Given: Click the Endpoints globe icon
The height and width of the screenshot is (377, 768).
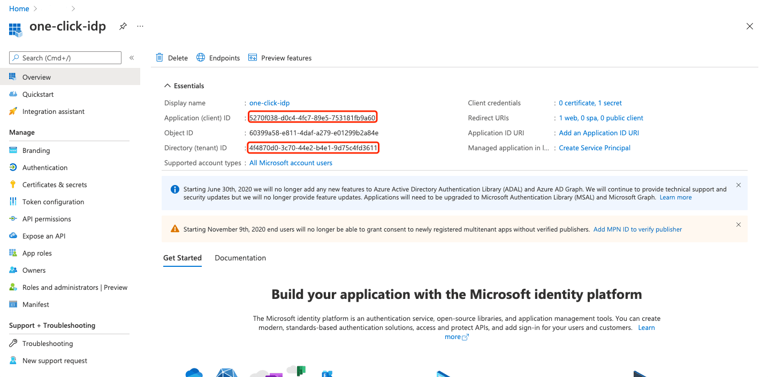Looking at the screenshot, I should point(201,57).
